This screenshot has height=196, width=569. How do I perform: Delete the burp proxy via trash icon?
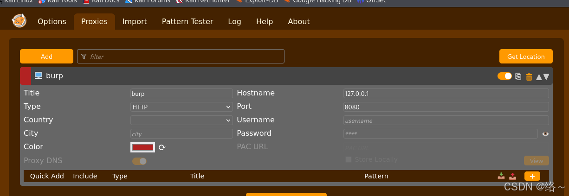coord(529,76)
